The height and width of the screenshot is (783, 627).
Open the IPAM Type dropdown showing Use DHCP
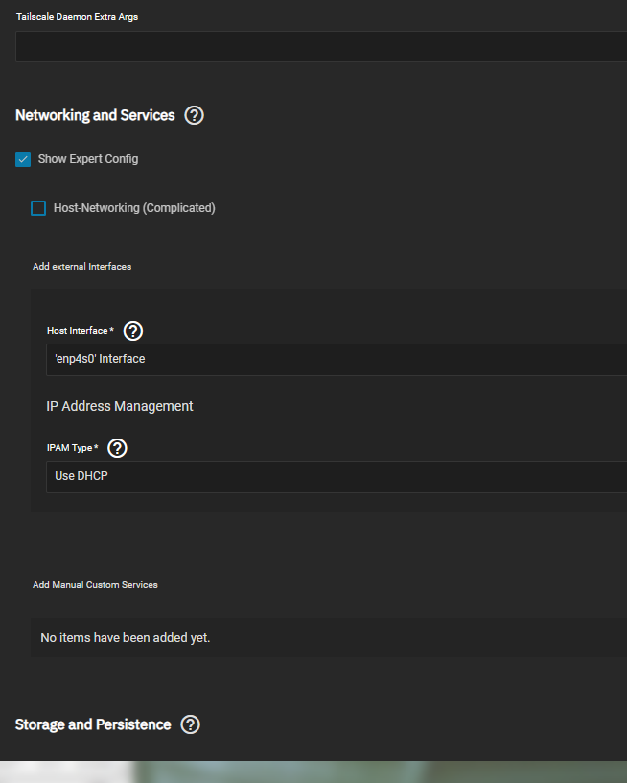click(337, 477)
